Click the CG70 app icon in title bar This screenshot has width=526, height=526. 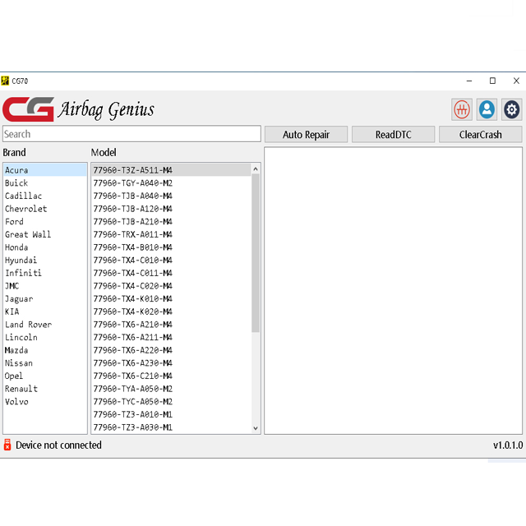pyautogui.click(x=5, y=81)
